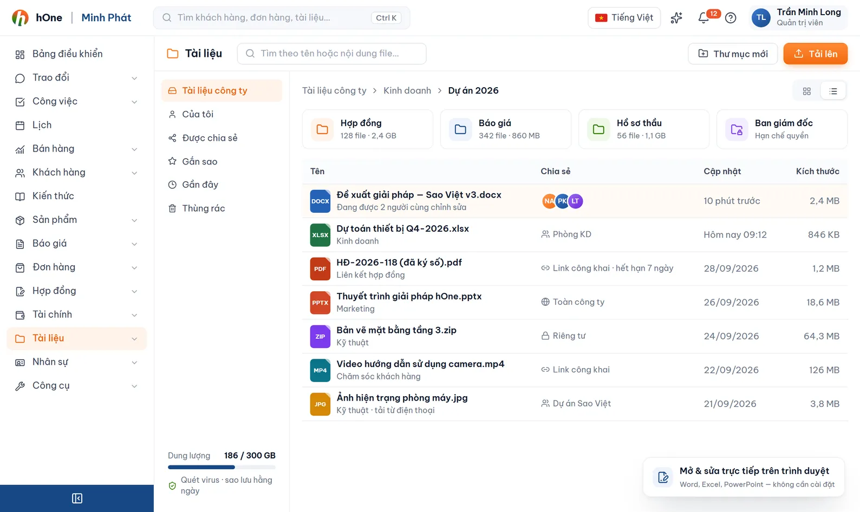
Task: Click the MP4 icon of Video hướng dẫn
Action: (320, 370)
